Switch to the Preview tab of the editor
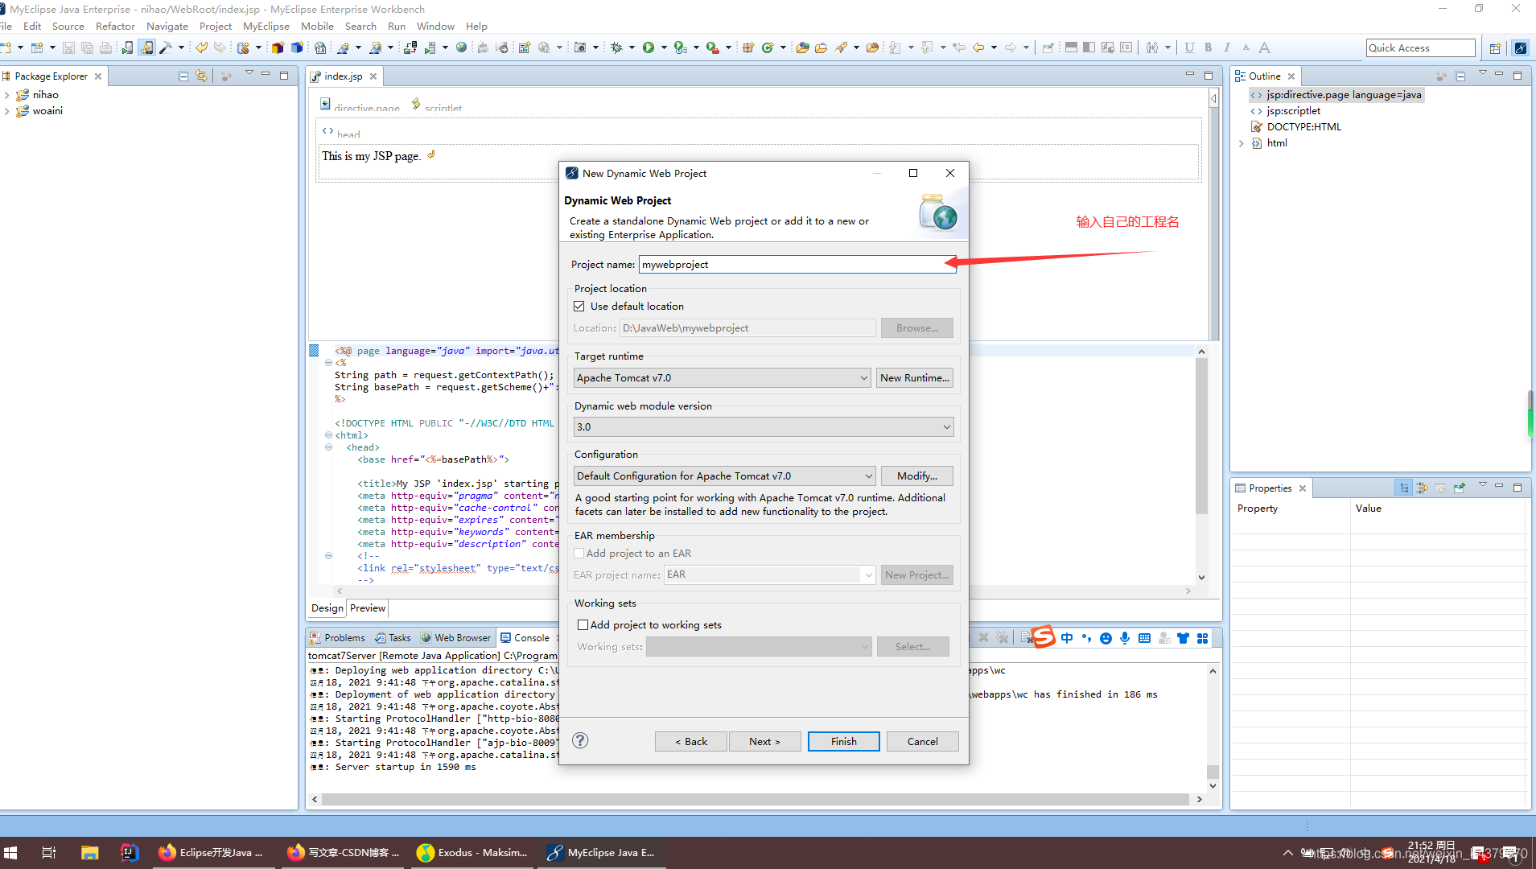1536x869 pixels. pos(368,607)
